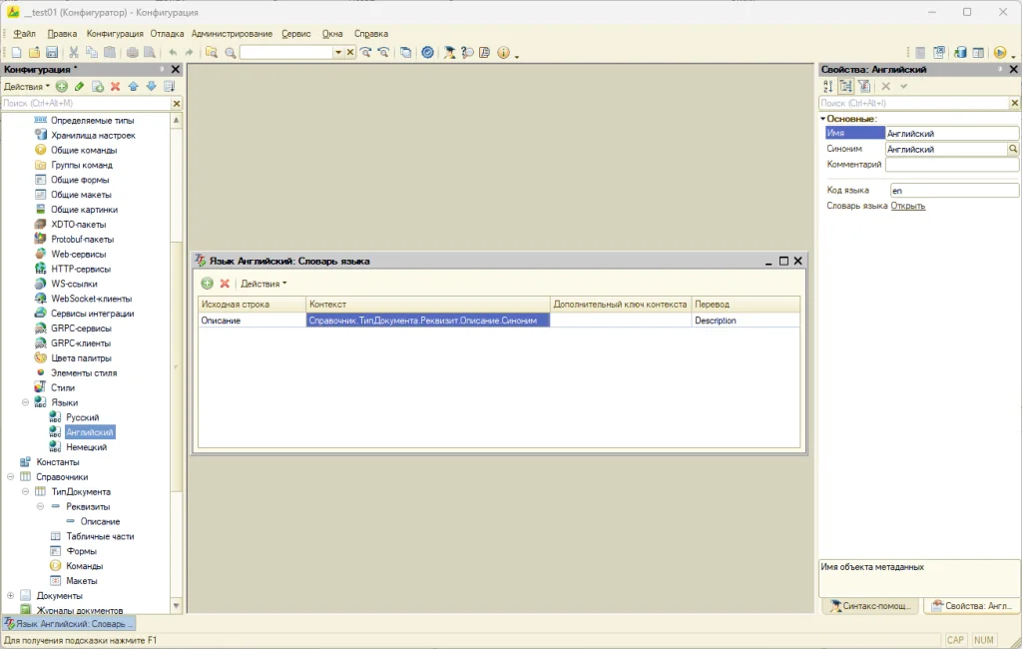Click green add icon in Configuration panel toolbar
Image resolution: width=1022 pixels, height=649 pixels.
(x=62, y=86)
